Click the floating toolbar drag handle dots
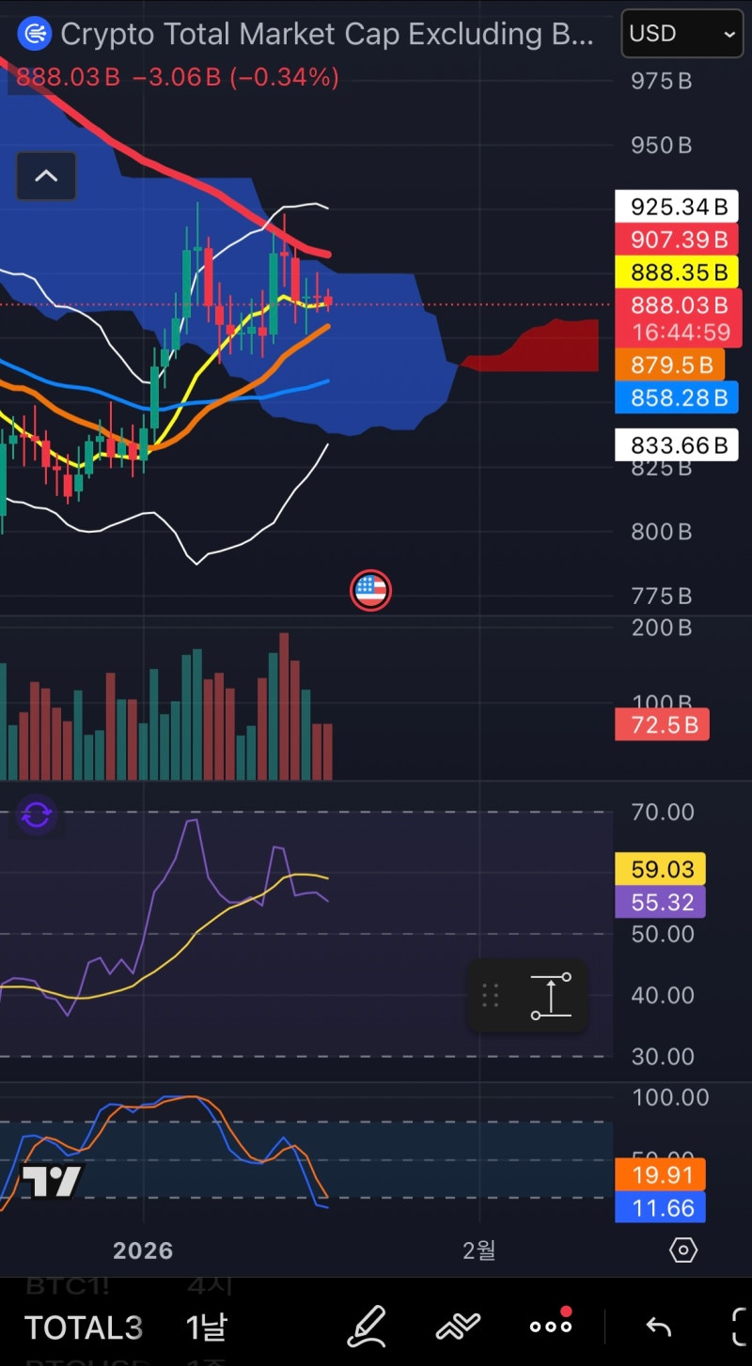 (x=490, y=996)
